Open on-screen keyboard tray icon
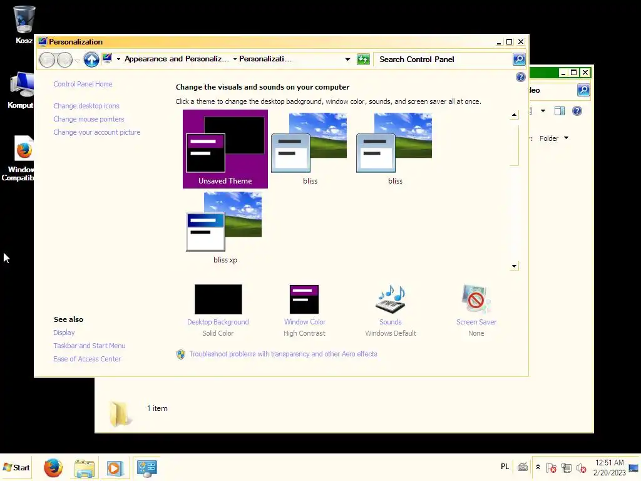 (523, 467)
